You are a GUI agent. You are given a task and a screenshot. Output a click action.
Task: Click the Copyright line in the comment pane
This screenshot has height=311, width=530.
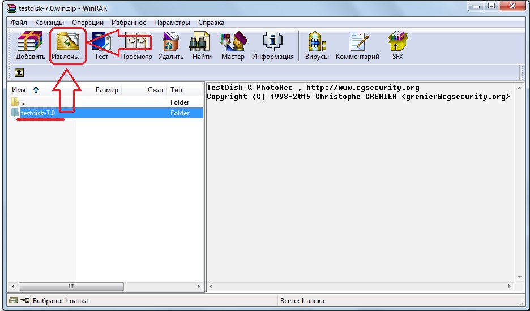tap(358, 97)
